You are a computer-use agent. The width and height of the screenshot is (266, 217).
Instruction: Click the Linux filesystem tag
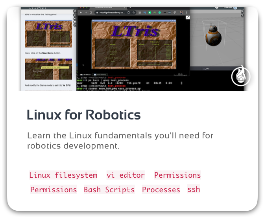point(63,175)
